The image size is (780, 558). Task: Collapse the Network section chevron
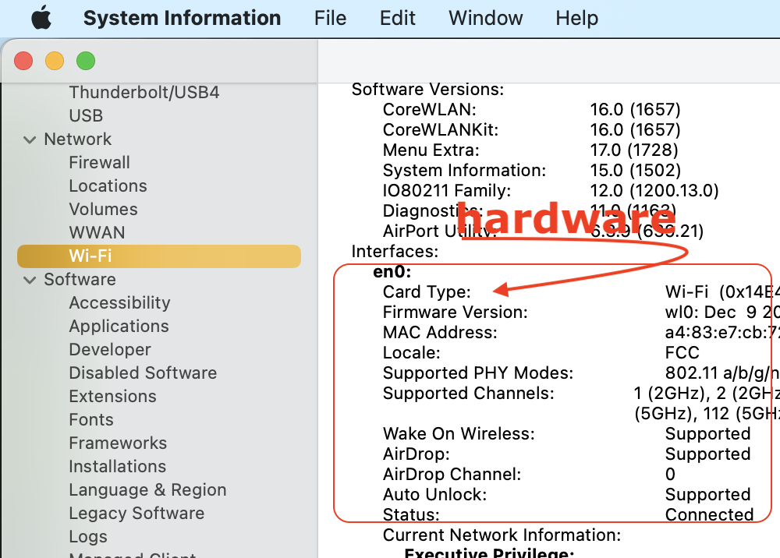(30, 139)
